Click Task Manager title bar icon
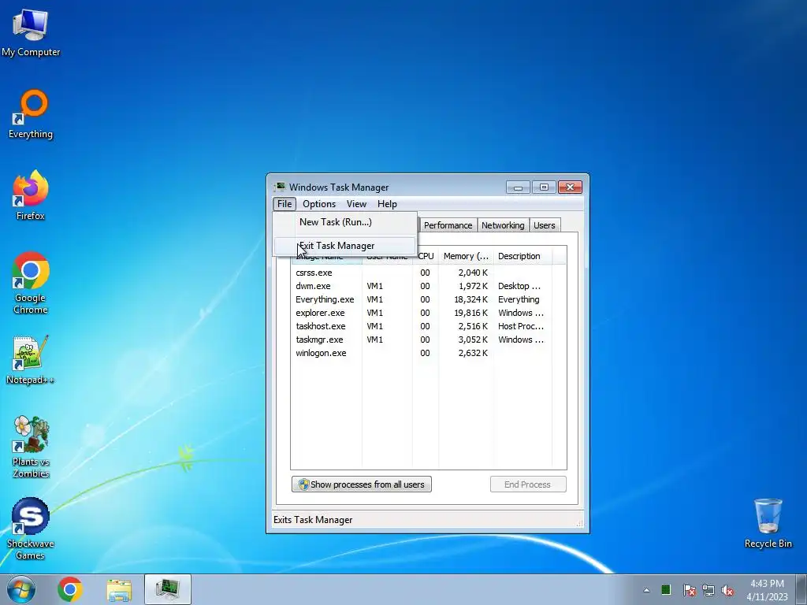 point(280,187)
